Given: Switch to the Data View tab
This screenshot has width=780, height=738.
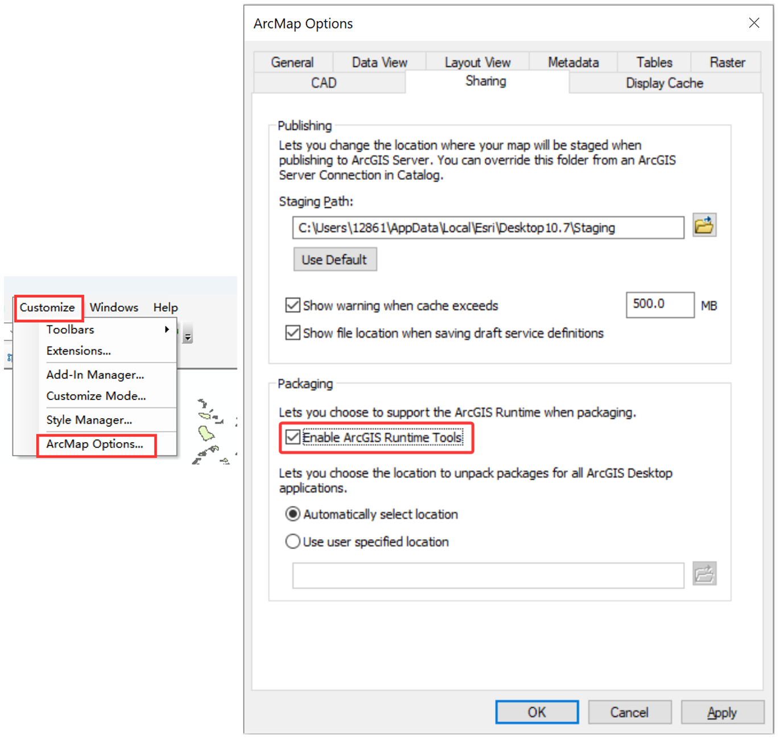Looking at the screenshot, I should click(x=379, y=63).
